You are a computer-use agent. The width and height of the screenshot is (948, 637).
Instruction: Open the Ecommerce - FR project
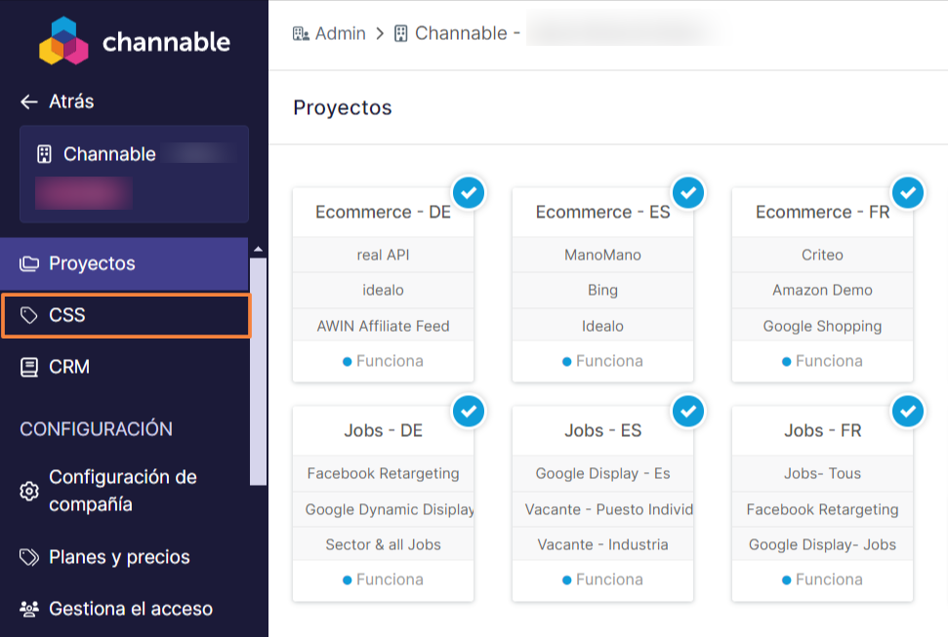point(822,212)
